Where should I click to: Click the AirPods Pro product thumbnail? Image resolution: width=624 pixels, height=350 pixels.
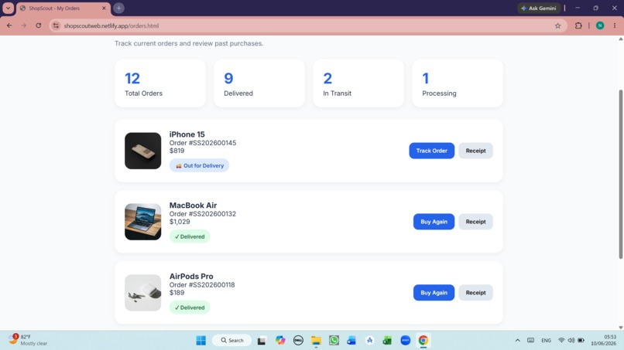[x=143, y=292]
